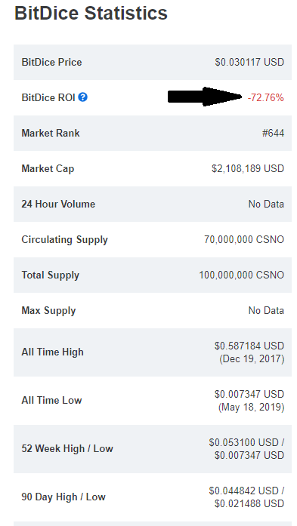Viewport: 297px width, 526px height.
Task: Click the 52 Week High / Low label
Action: 67,448
